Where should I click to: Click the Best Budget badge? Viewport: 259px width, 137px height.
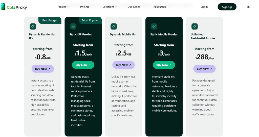50,20
